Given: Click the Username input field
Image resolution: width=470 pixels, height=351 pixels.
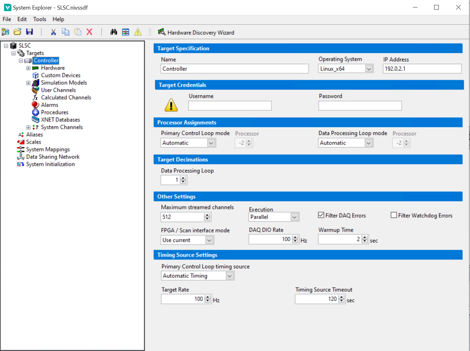Looking at the screenshot, I should (230, 106).
